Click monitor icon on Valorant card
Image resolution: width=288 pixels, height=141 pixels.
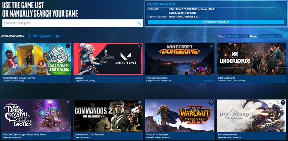(x=140, y=46)
